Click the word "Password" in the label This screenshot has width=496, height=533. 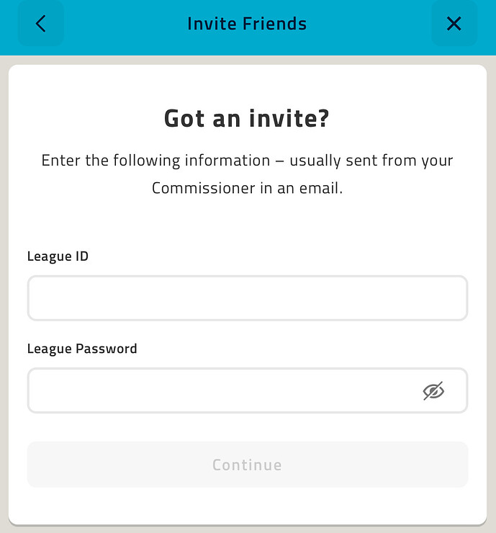[x=107, y=349]
